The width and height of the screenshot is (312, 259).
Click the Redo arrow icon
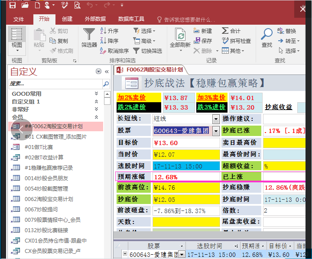107,5
